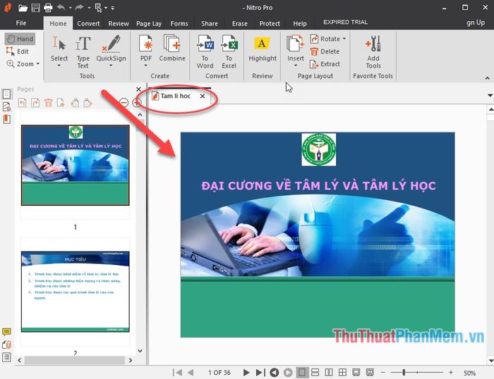
Task: Collapse the ribbon with the chevron
Action: [x=488, y=77]
